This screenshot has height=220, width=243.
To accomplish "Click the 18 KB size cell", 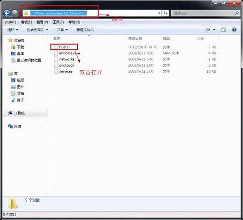I will coord(211,71).
